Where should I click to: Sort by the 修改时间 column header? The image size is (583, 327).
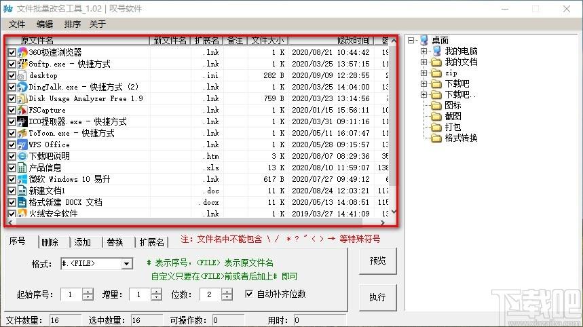point(331,41)
